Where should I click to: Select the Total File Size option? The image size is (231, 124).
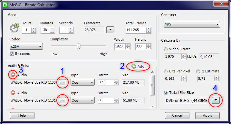tap(166, 93)
